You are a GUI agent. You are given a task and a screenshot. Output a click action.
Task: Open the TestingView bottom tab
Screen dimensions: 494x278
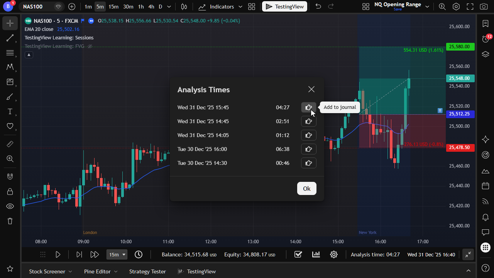196,271
